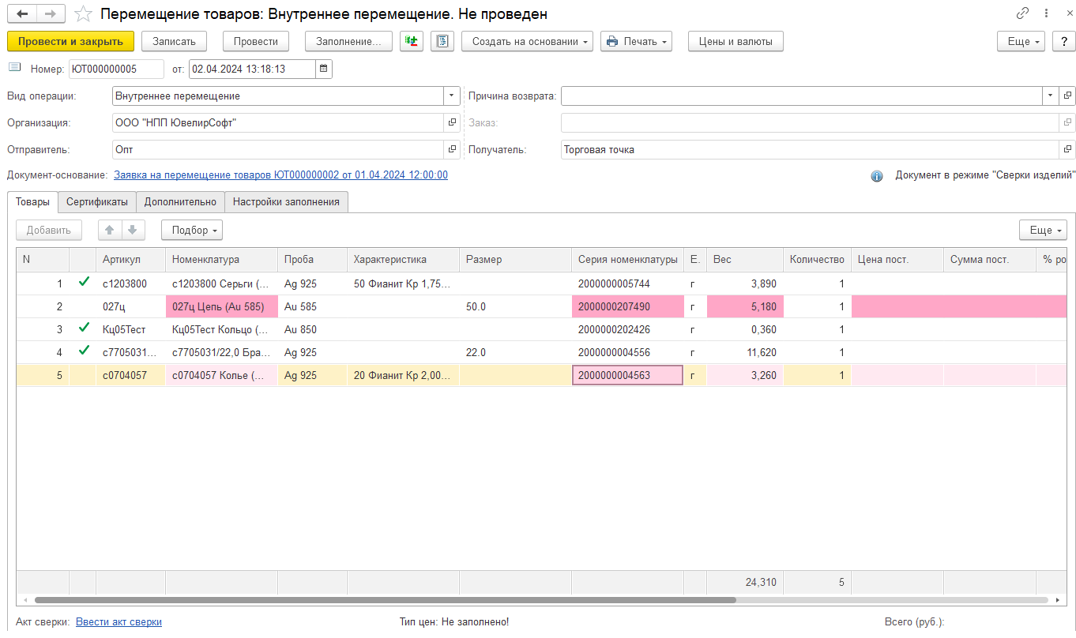This screenshot has height=638, width=1076.
Task: Open help with the question mark button
Action: coord(1063,41)
